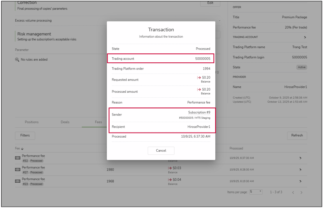The height and width of the screenshot is (208, 323).
Task: Click the money icon for fee #32
Action: (x=17, y=158)
